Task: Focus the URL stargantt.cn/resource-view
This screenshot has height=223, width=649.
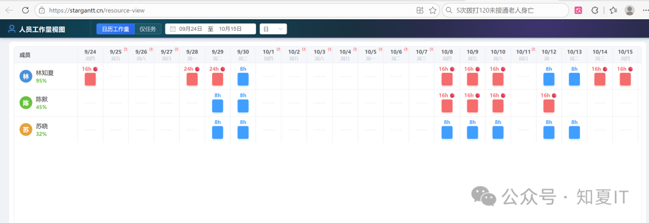Action: pos(97,10)
